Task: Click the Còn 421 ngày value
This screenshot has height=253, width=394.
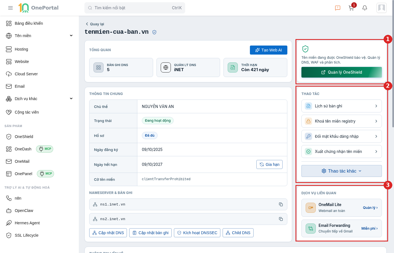Action: click(255, 70)
